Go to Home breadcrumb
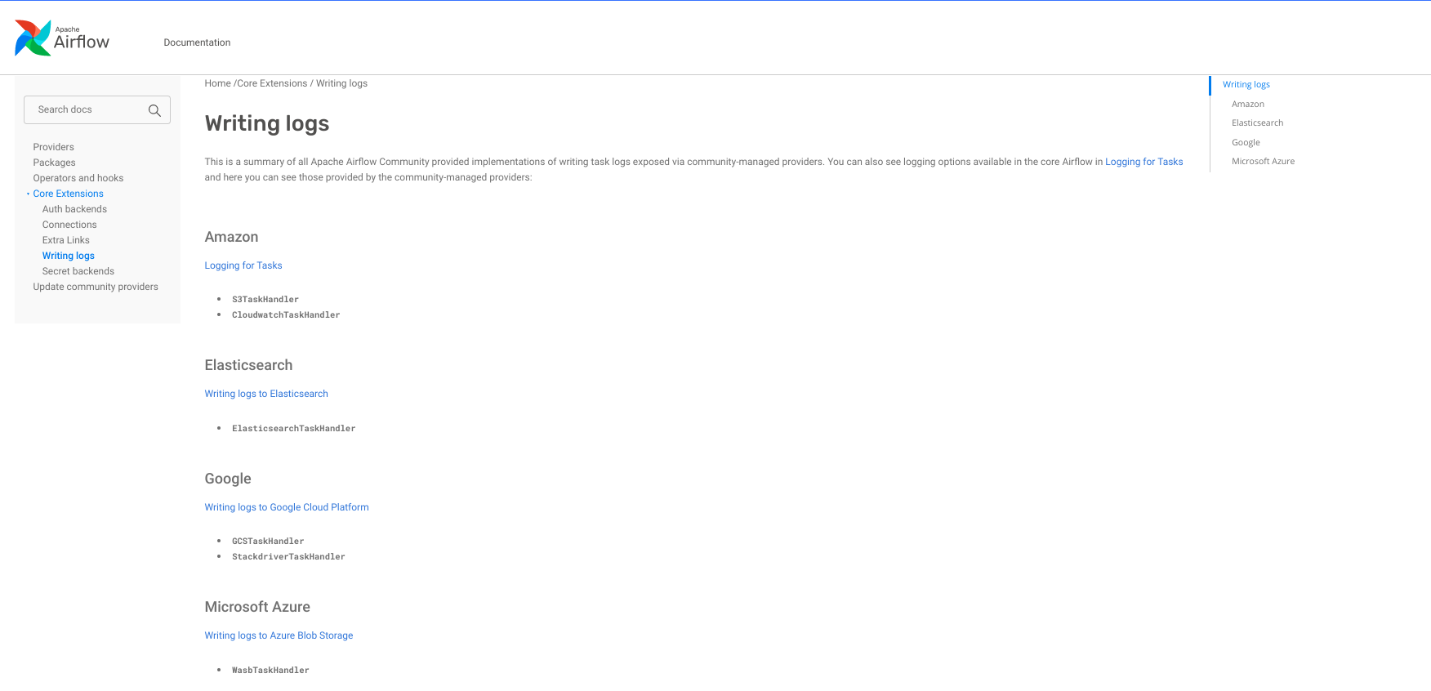Viewport: 1431px width, 691px height. click(218, 83)
